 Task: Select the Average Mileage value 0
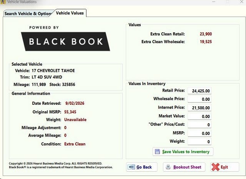click(65, 136)
